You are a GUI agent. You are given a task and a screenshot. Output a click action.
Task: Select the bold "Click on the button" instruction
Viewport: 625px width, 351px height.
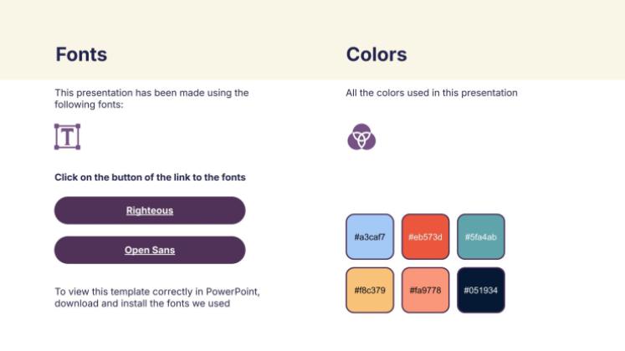[x=150, y=177]
